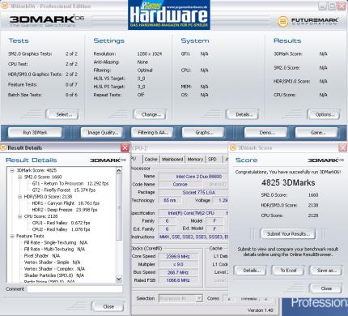348x316 pixels.
Task: Click Details... in the Score window
Action: pos(250,271)
